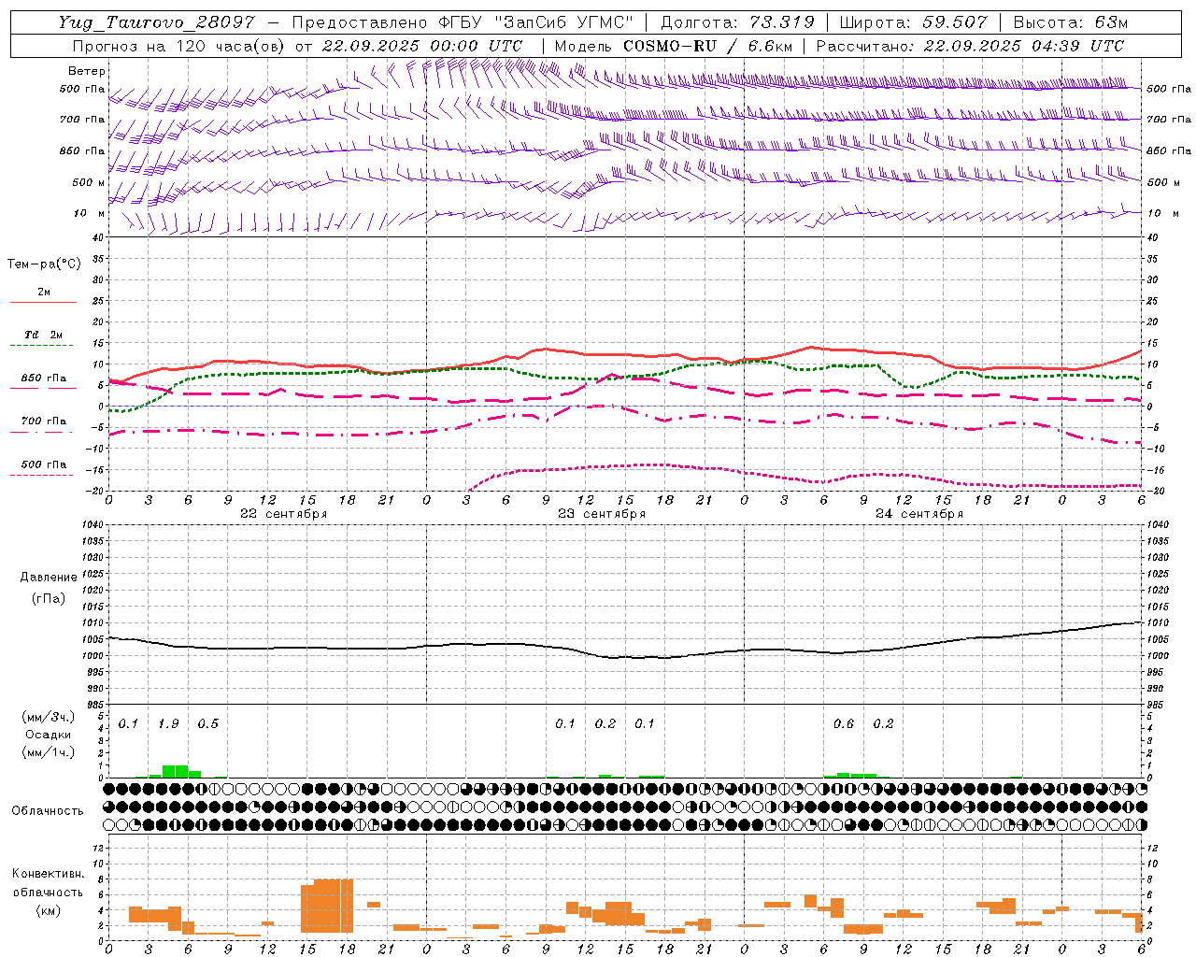Click the '700 гПа' temperature legend entry
1196x957 pixels.
(44, 421)
